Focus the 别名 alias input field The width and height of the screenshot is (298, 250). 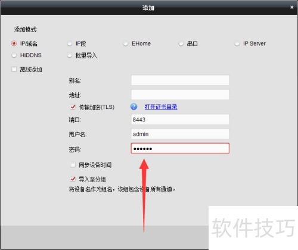tap(180, 80)
